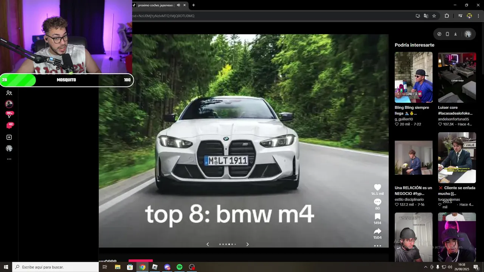The height and width of the screenshot is (272, 484).
Task: Open the 'Cliente se enfada mucho' thumbnail
Action: [x=457, y=158]
